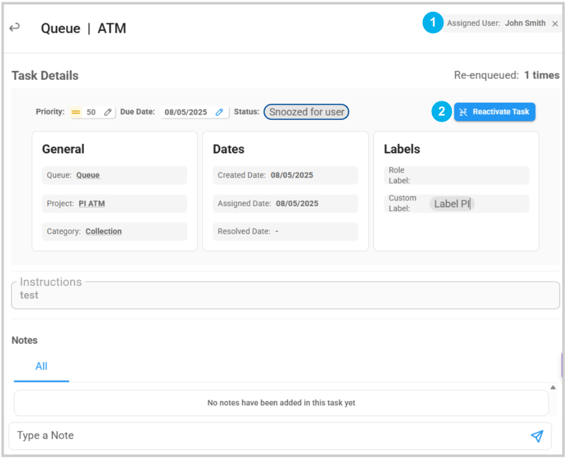Select the All tab under Notes
Image resolution: width=568 pixels, height=460 pixels.
tap(41, 367)
